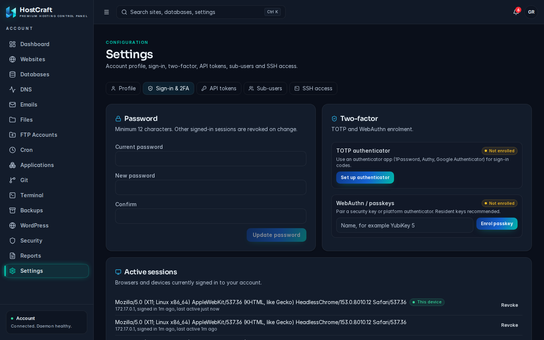
Task: Select the Sign-in & 2FA tab
Action: pos(168,88)
